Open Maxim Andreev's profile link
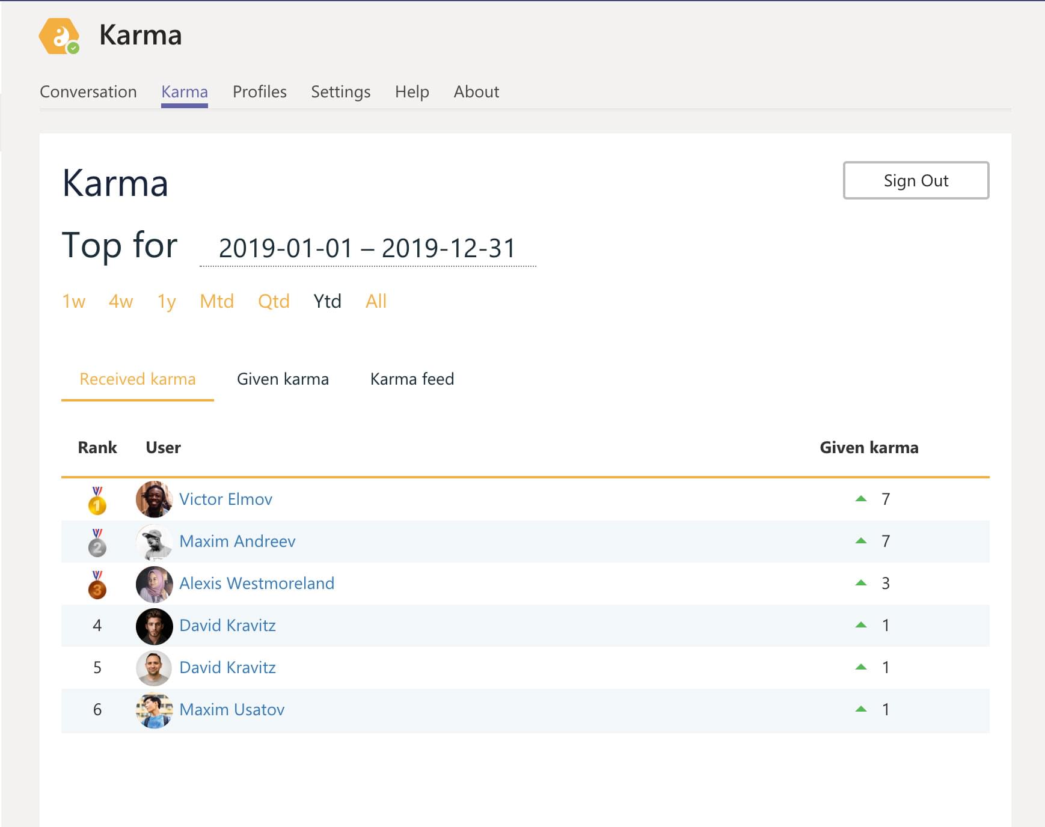 click(237, 542)
